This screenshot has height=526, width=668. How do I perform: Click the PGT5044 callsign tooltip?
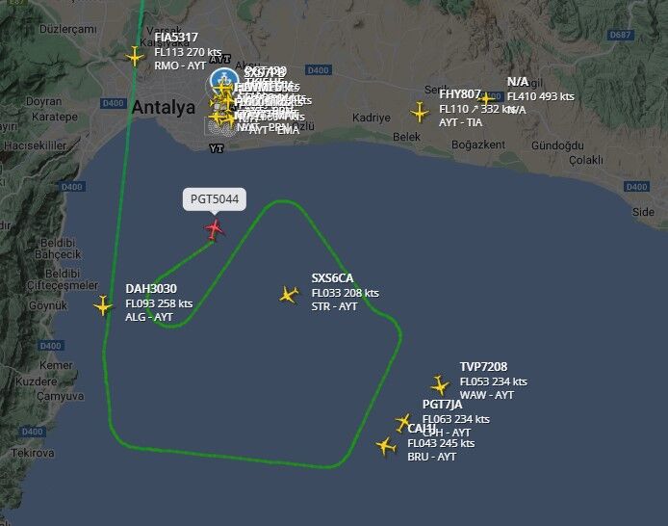[x=215, y=199]
